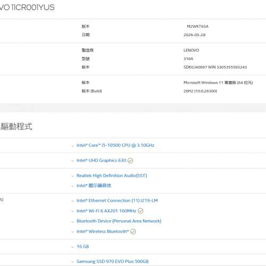Expand the Intel Wi-Fi 6 AX201 chevron
The height and width of the screenshot is (266, 266).
(x=72, y=211)
